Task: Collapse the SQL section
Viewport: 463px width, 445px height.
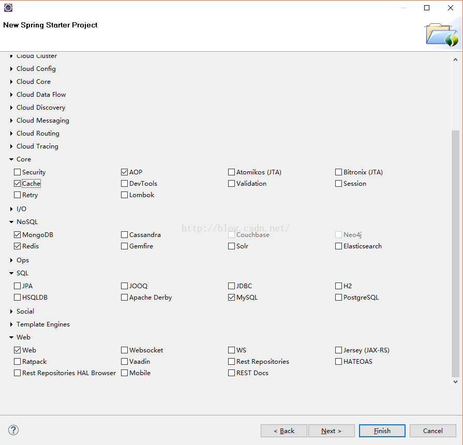Action: [x=11, y=273]
